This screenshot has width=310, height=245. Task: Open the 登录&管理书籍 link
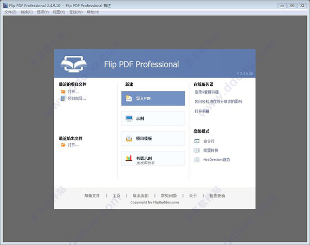(x=207, y=92)
